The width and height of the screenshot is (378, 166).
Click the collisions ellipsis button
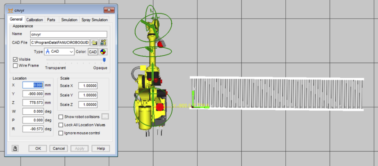[x=105, y=117]
